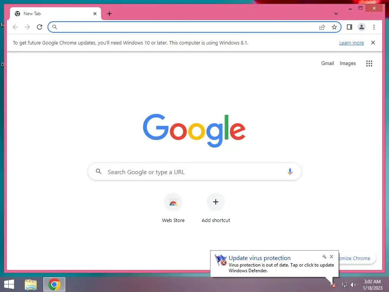Click Chrome icon in taskbar
Image resolution: width=389 pixels, height=292 pixels.
[54, 284]
